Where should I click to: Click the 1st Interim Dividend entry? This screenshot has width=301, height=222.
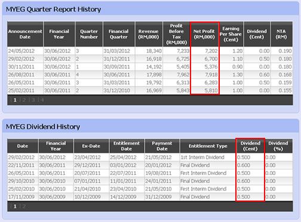(x=202, y=158)
